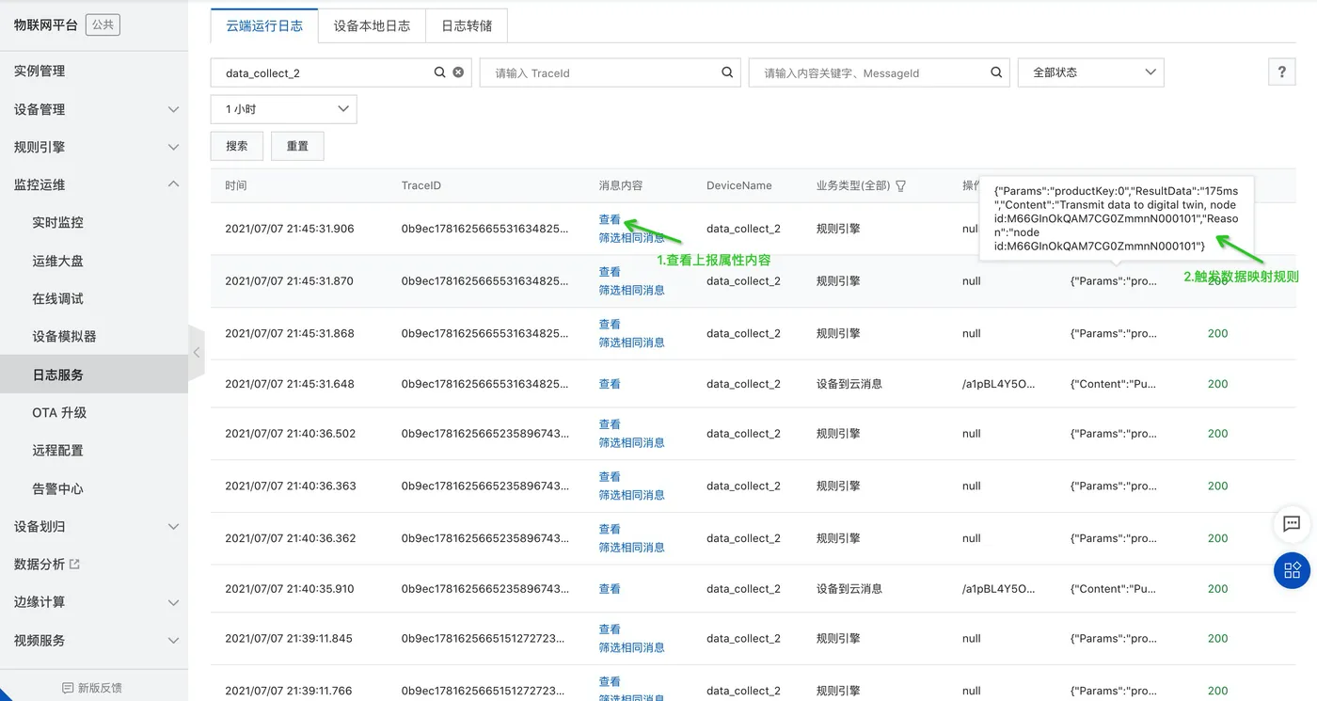Filter business type column via funnel icon
Image resolution: width=1317 pixels, height=701 pixels.
(900, 185)
